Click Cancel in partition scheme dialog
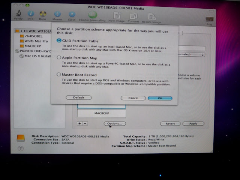 133,98
